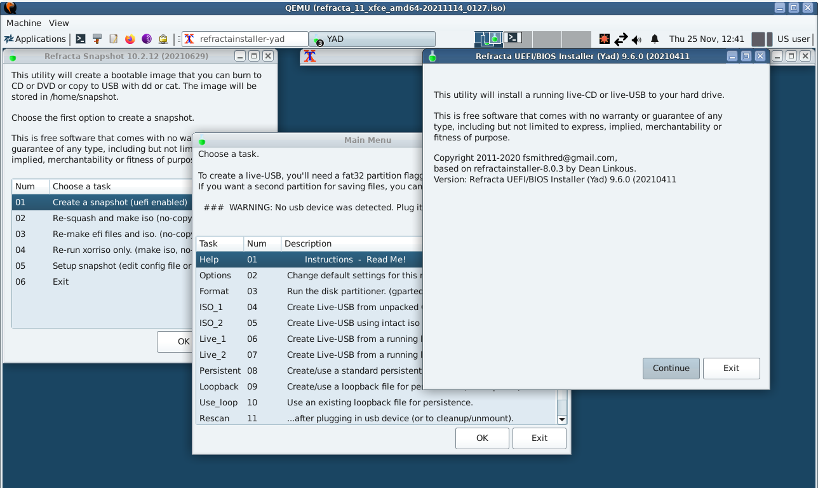Screen dimensions: 818x488
Task: Select the ISO_2 row in Main Menu
Action: tap(309, 323)
